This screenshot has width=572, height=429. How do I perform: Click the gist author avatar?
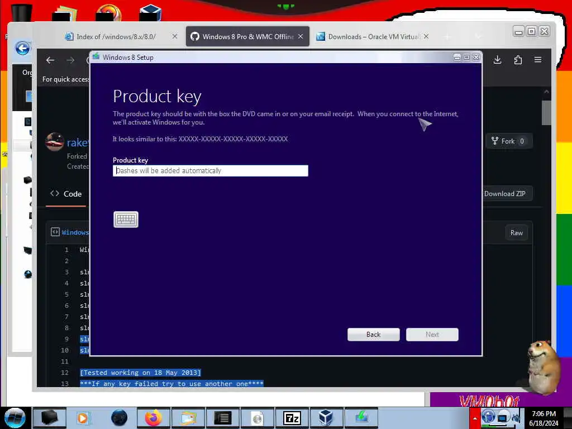click(x=55, y=142)
